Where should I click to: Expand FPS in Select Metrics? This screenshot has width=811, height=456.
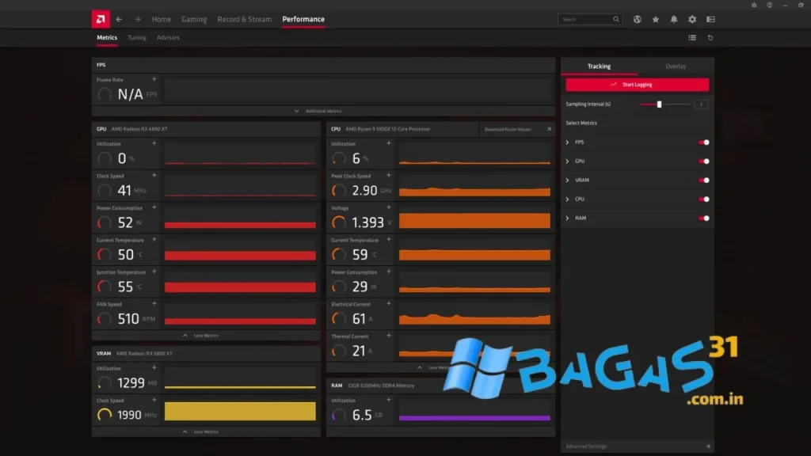coord(567,142)
